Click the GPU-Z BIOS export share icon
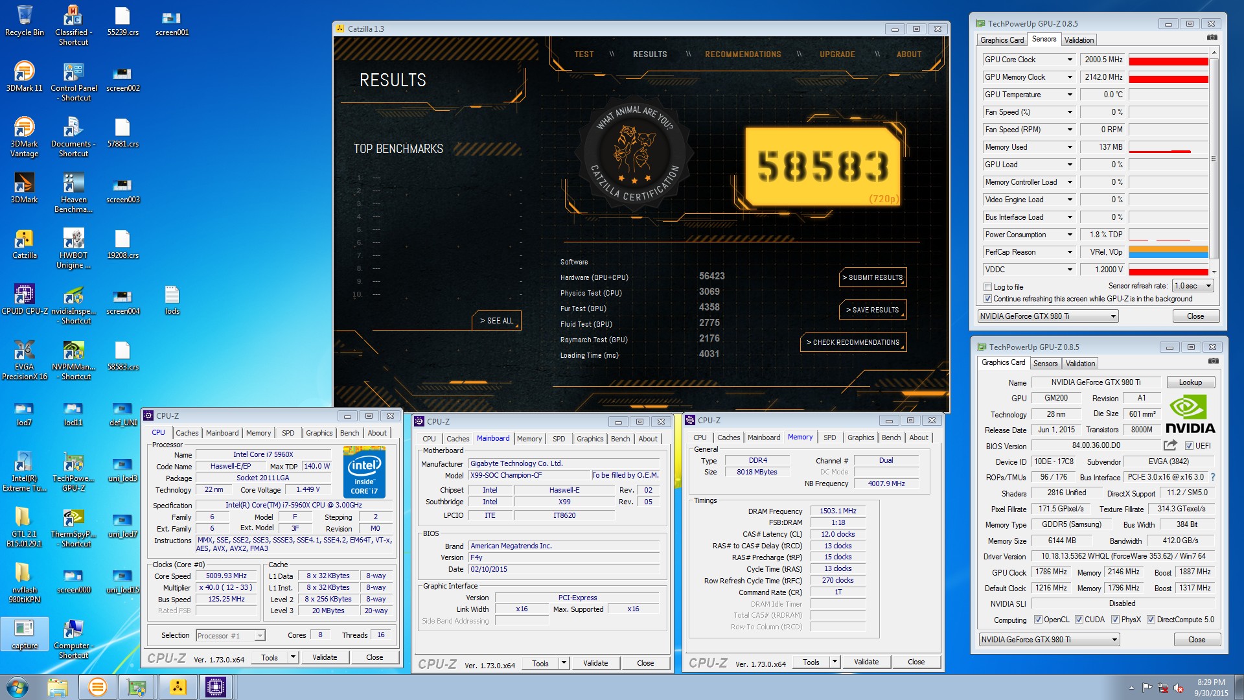 point(1170,445)
